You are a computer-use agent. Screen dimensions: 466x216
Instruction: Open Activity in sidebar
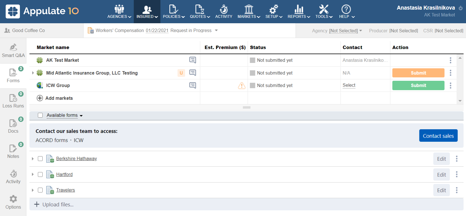(x=13, y=177)
